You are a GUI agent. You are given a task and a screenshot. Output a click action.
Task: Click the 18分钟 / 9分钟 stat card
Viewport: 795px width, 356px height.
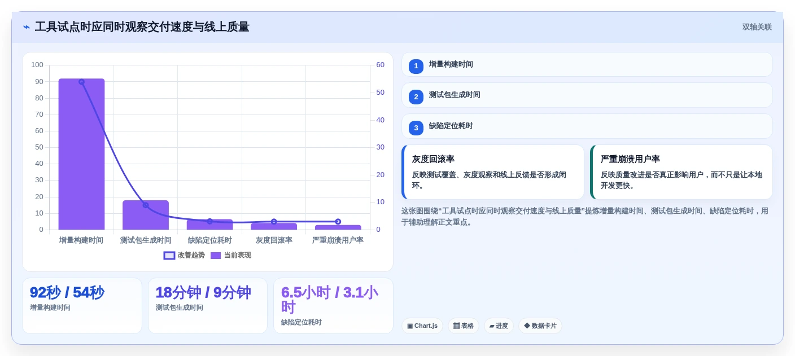208,306
